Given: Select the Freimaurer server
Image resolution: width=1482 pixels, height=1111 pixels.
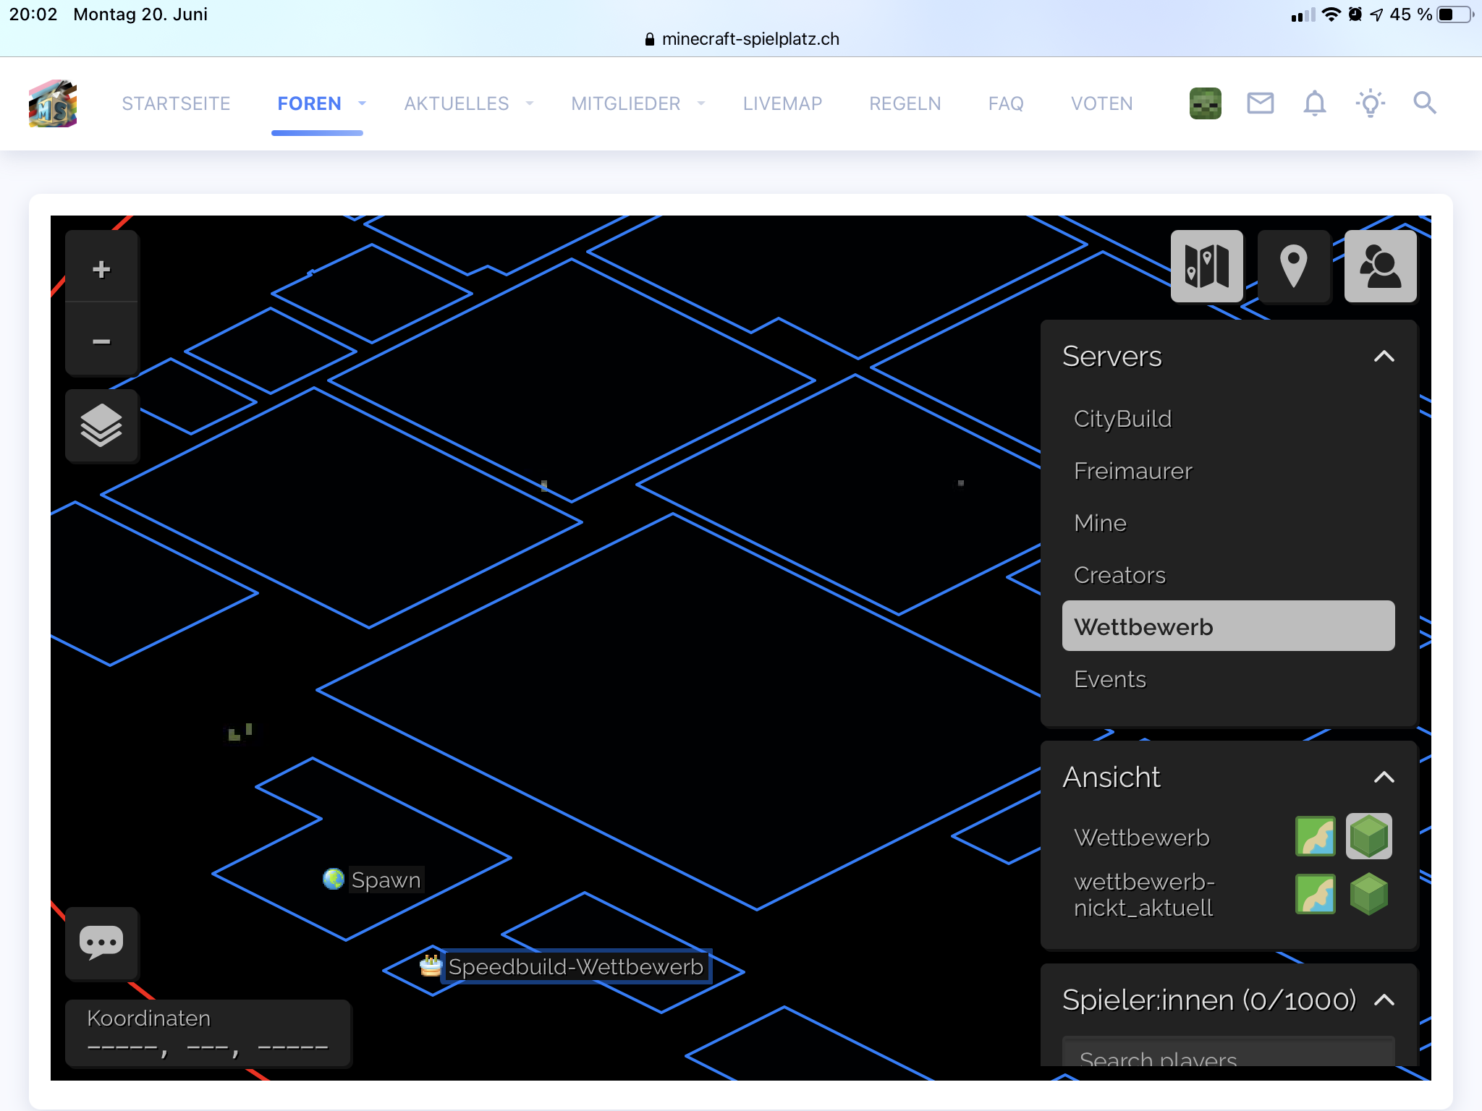Looking at the screenshot, I should tap(1132, 471).
